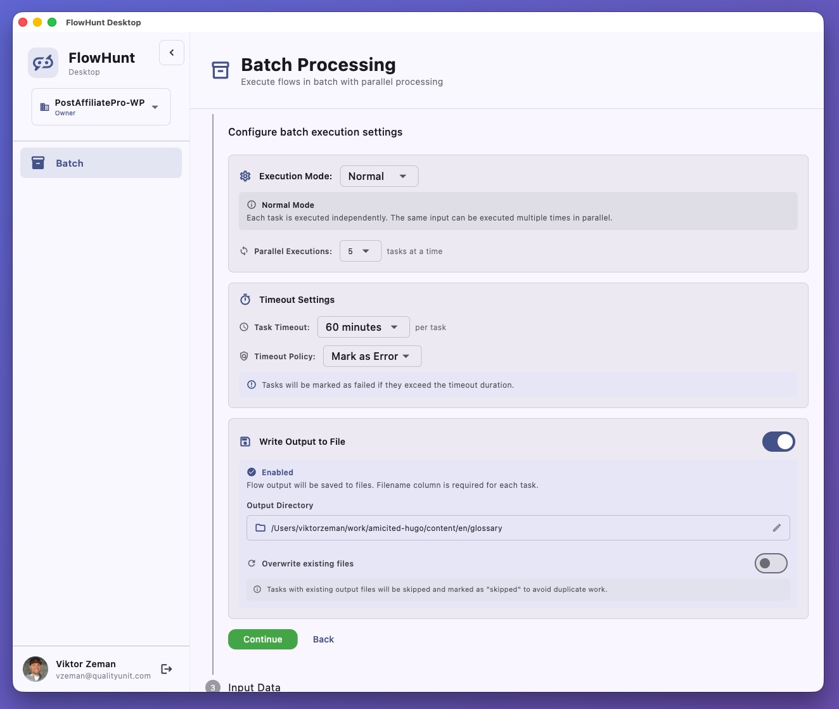Change the Task Timeout dropdown value
Image resolution: width=839 pixels, height=709 pixels.
click(x=363, y=327)
